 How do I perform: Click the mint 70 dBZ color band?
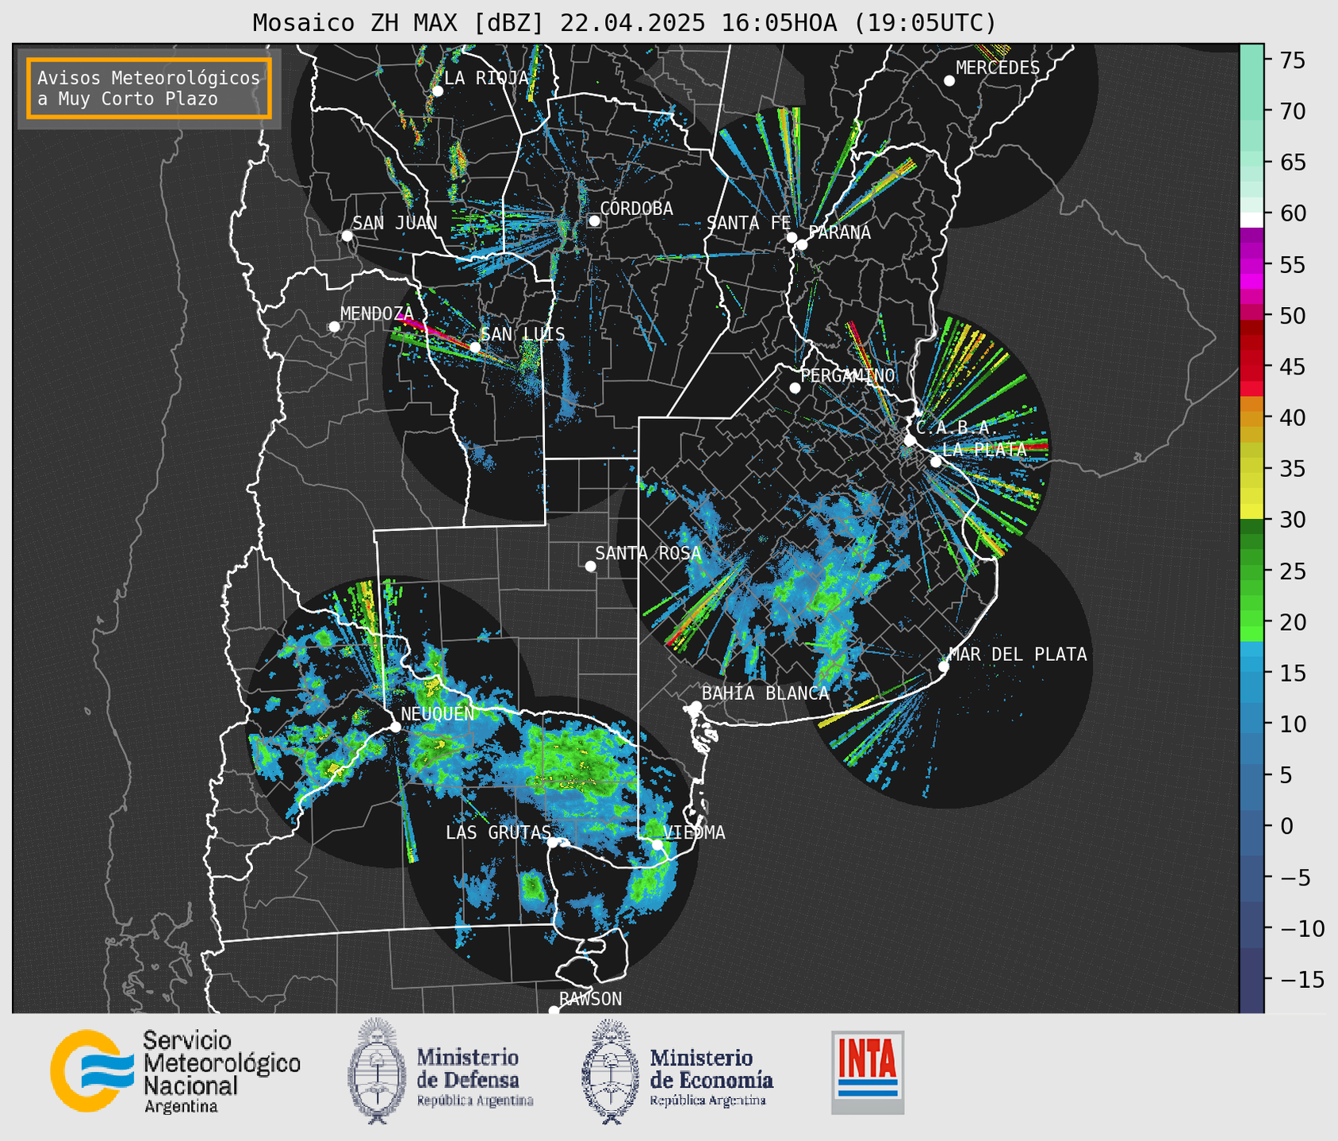point(1252,111)
